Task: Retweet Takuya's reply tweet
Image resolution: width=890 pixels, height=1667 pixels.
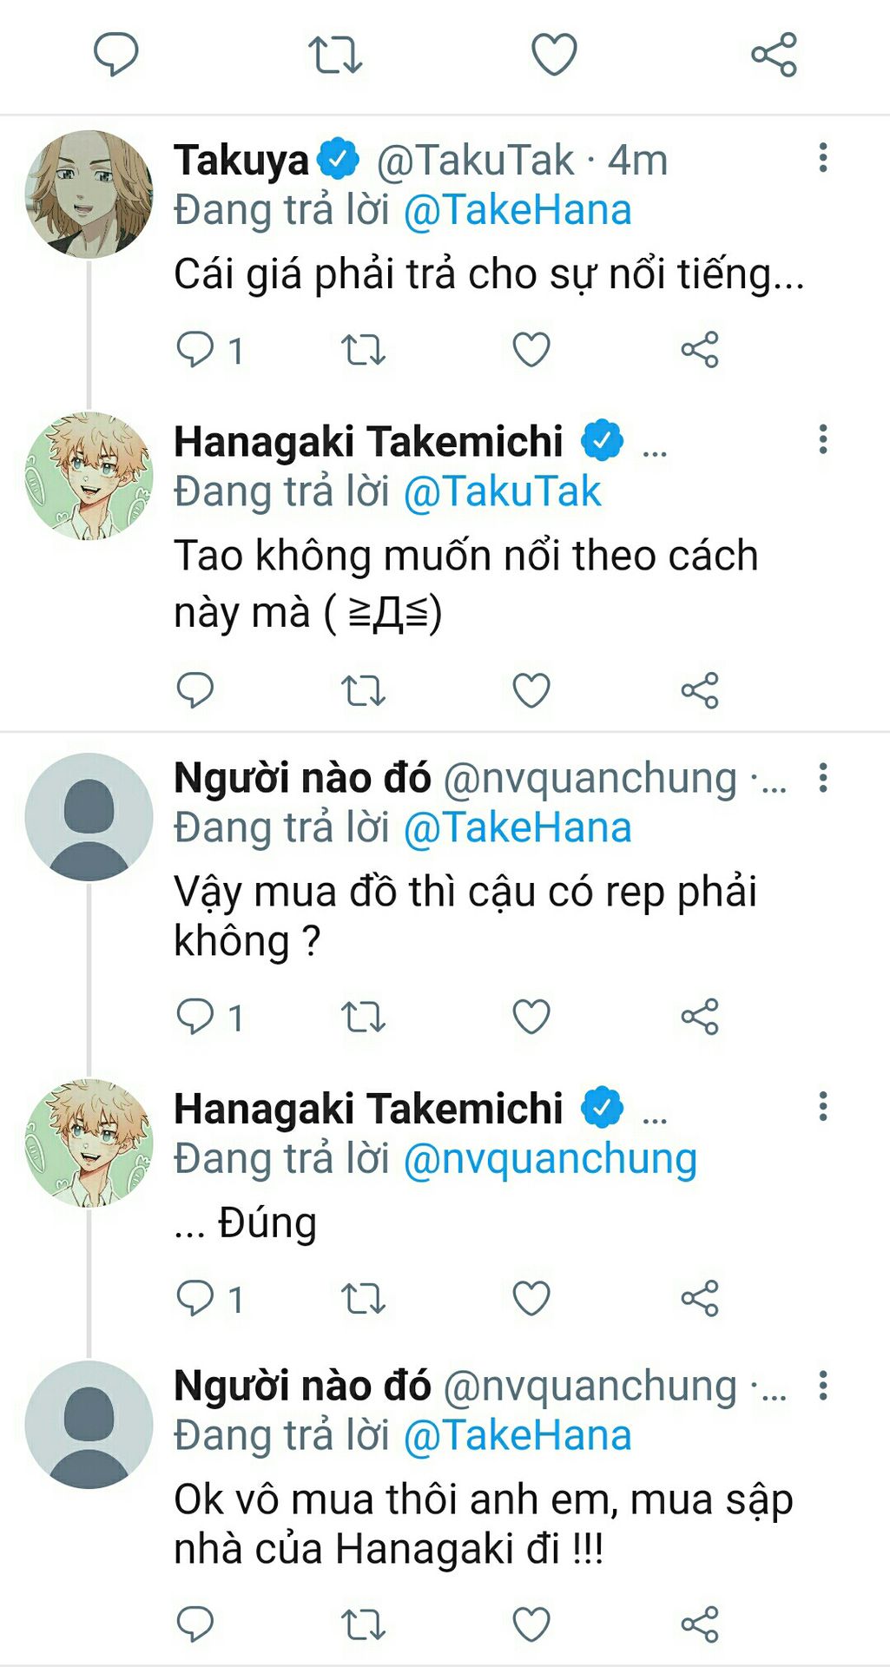Action: pos(363,350)
